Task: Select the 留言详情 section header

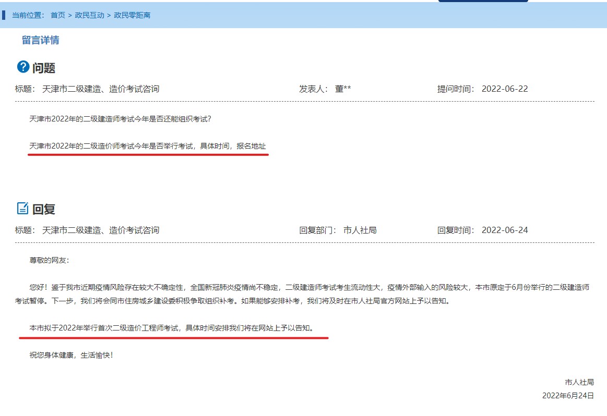Action: [x=41, y=40]
